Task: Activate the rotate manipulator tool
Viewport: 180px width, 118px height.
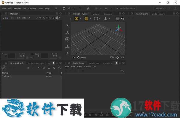Action: (x=67, y=40)
